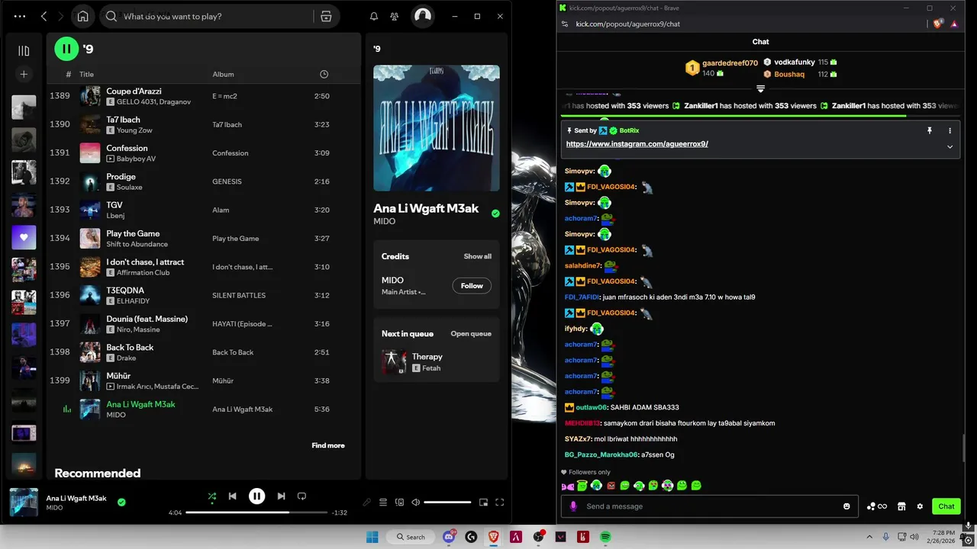Screen dimensions: 977x549
Task: Follow artist MIDO
Action: click(472, 286)
